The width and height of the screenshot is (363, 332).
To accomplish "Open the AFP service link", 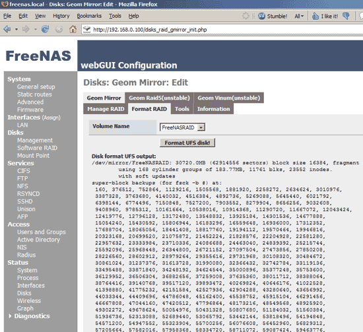I will pos(22,216).
